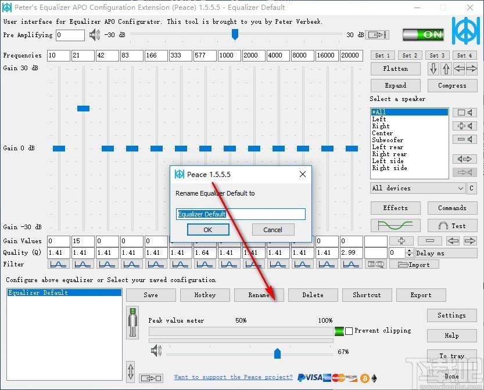Screen dimensions: 484x390
Task: Shift frequencies left with the arrow beside Flatten
Action: coord(459,68)
